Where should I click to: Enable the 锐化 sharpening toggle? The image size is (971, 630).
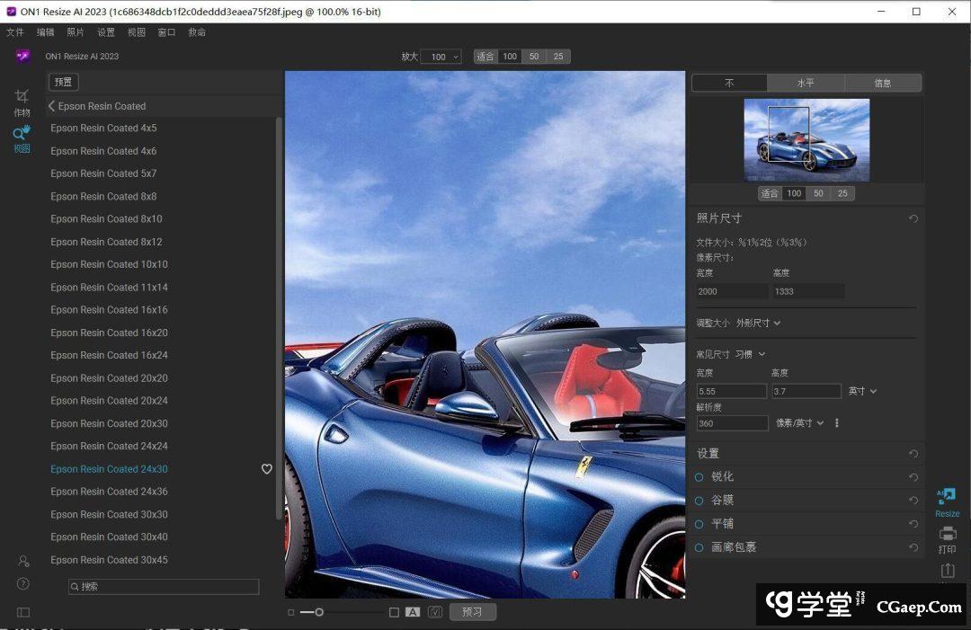pos(699,477)
